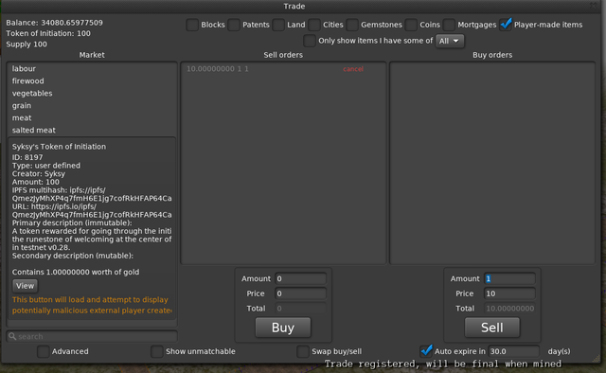Select firewood in the Market list
Screen dimensions: 606x373
coord(92,81)
